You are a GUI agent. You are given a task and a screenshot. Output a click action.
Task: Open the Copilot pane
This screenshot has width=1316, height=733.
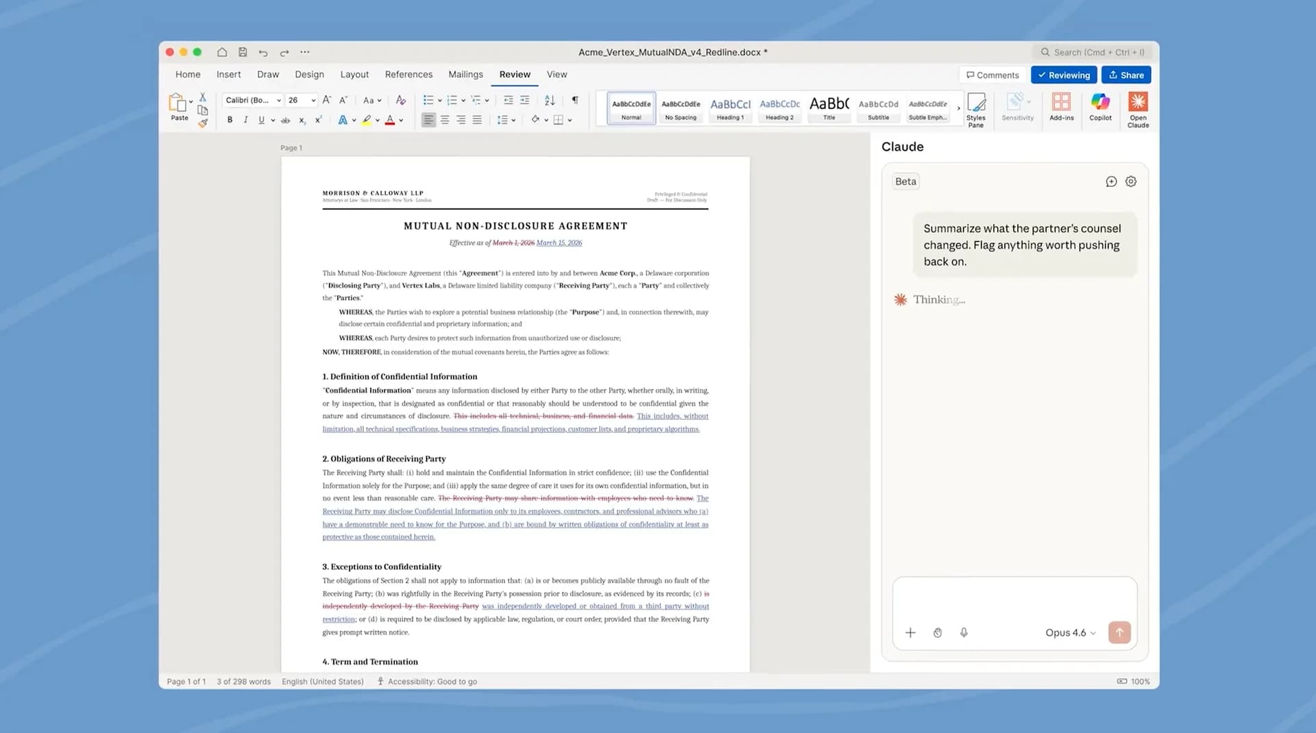(x=1099, y=108)
